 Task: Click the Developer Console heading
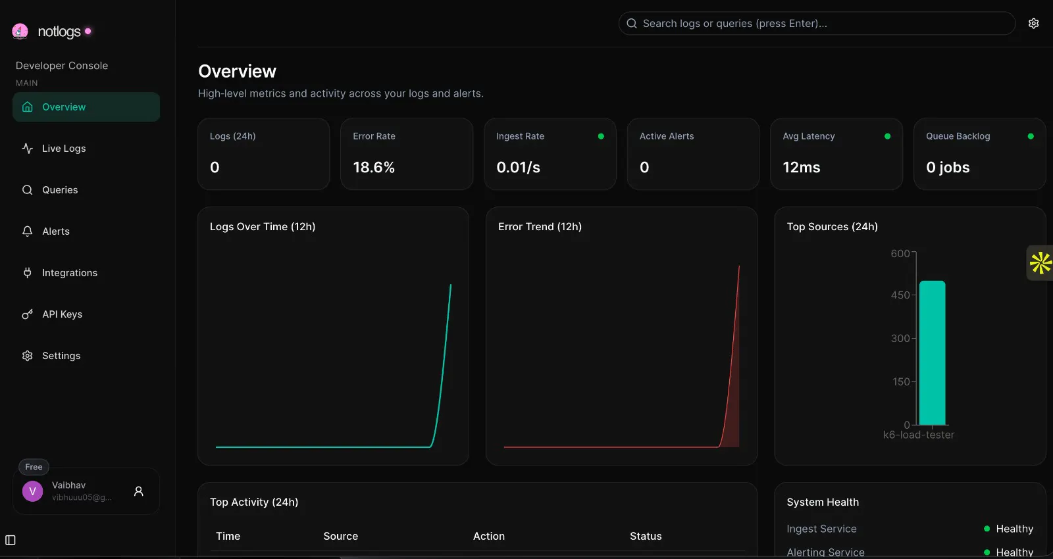click(62, 65)
